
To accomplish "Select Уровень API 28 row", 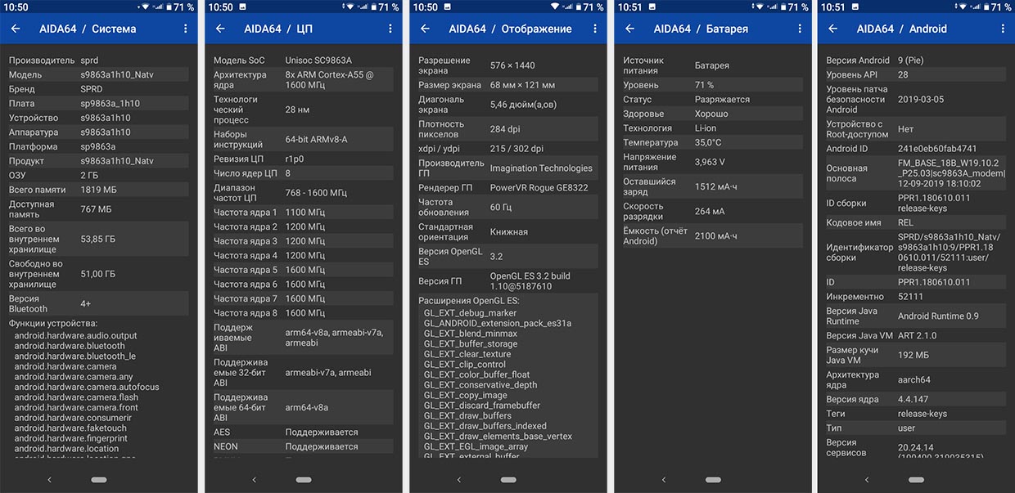I will pos(916,75).
